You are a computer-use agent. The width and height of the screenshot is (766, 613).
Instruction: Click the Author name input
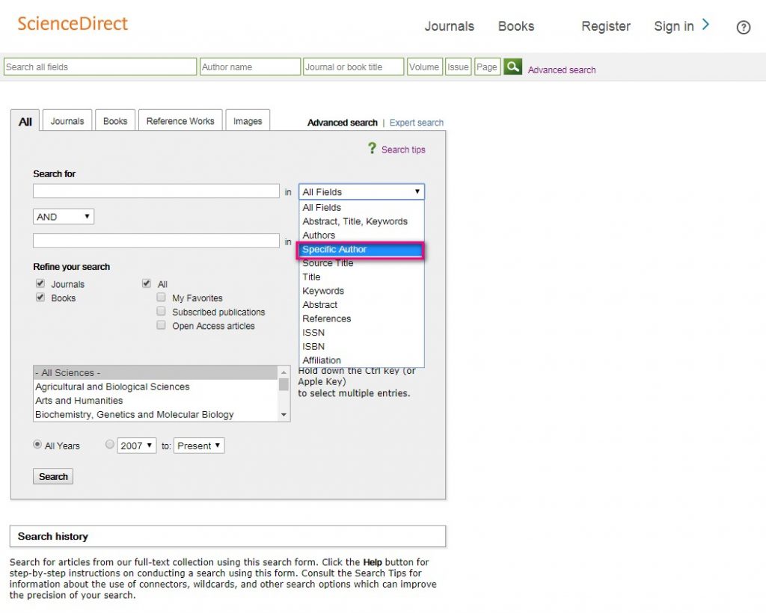(250, 67)
